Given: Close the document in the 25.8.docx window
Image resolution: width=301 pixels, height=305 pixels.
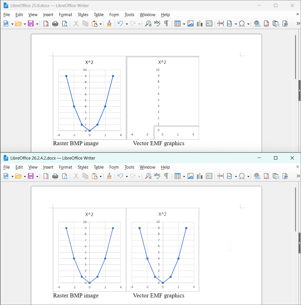Looking at the screenshot, I should coord(298,14).
